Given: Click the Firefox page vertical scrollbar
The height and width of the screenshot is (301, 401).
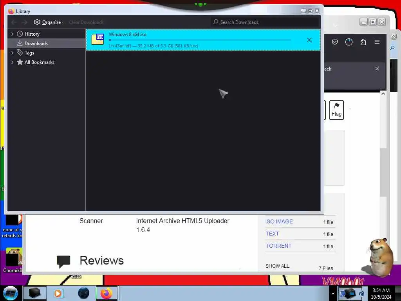Looking at the screenshot, I should pos(383,172).
